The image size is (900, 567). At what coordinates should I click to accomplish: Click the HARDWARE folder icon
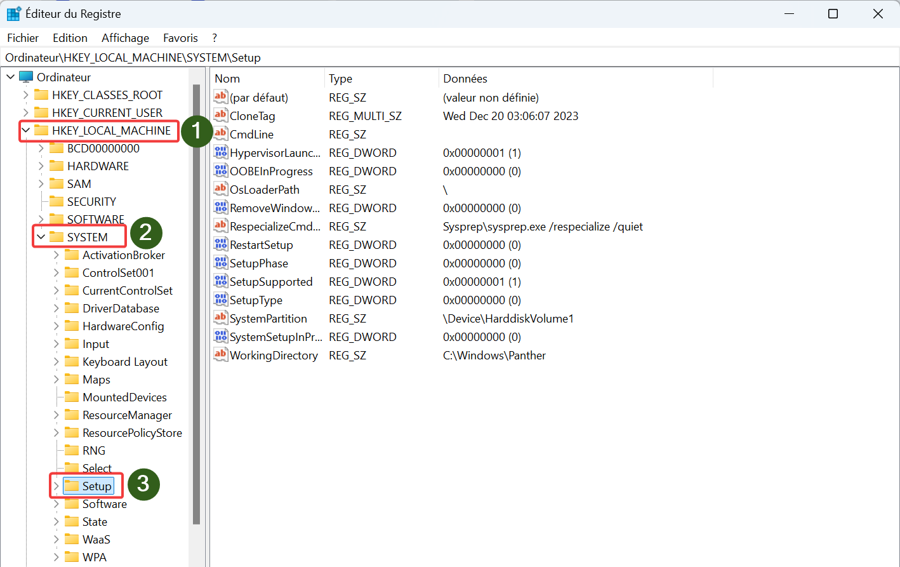click(56, 166)
